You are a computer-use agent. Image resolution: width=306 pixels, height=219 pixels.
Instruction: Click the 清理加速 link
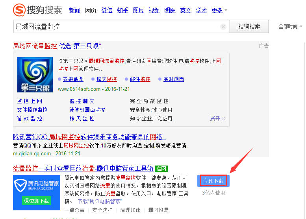[130, 210]
